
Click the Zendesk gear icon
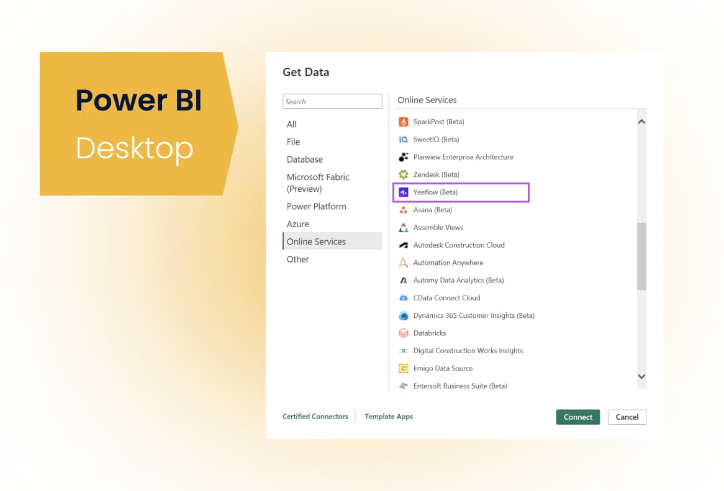(x=403, y=174)
